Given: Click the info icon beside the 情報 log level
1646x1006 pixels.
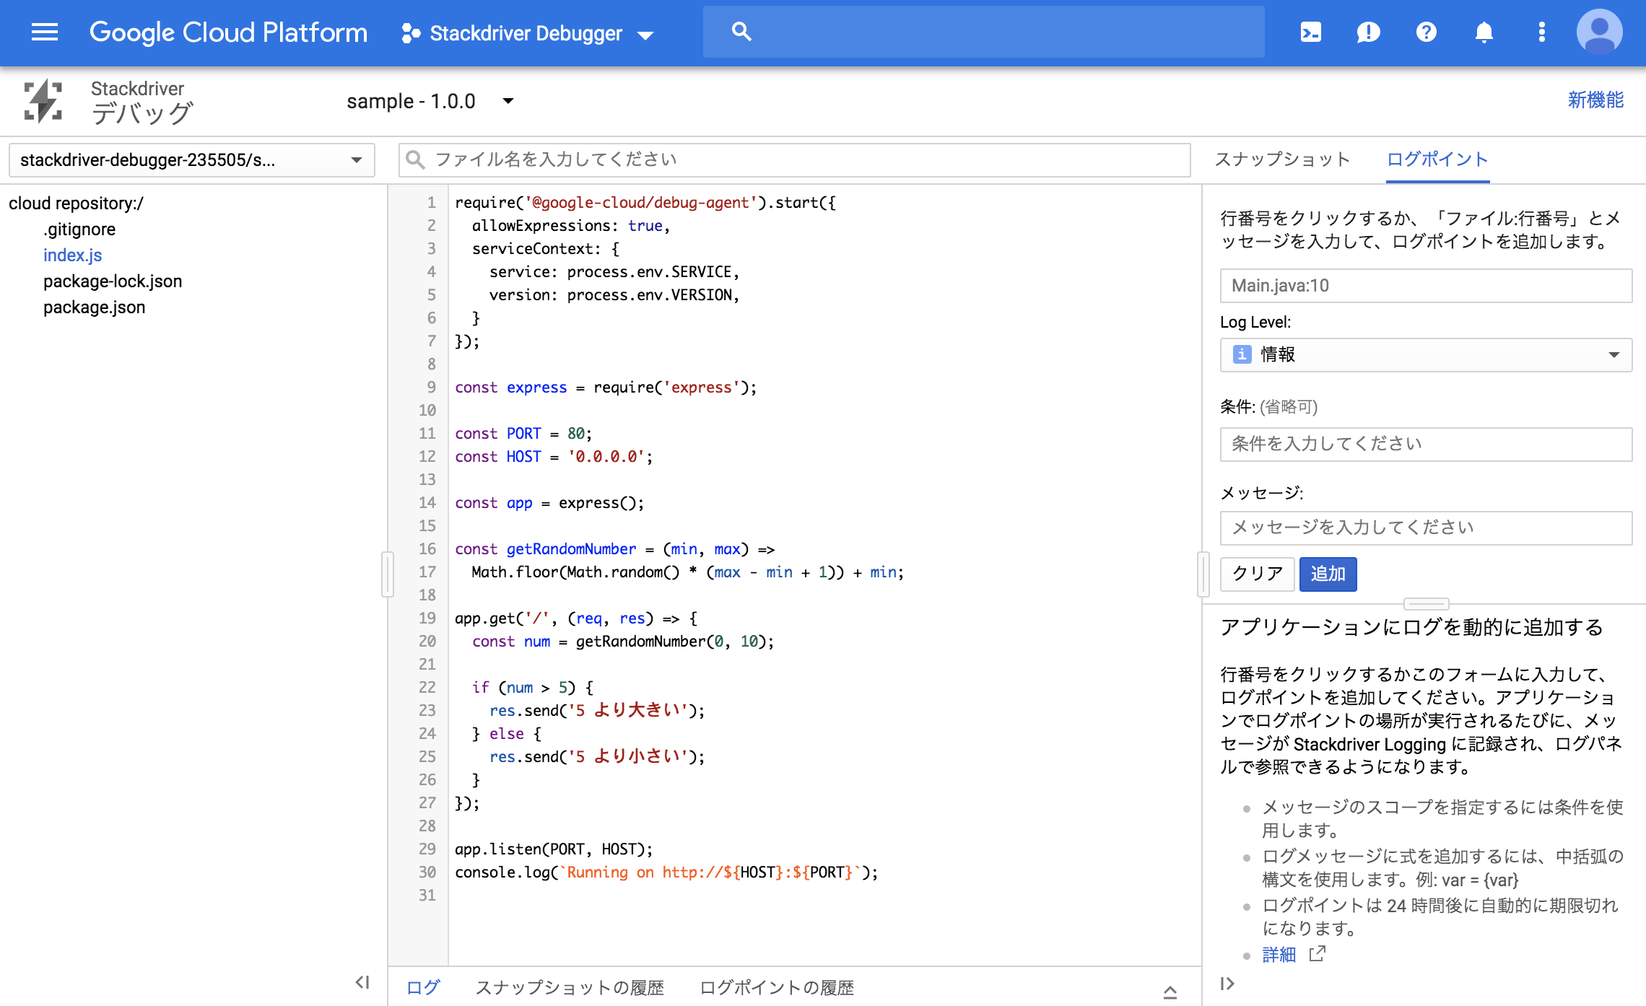Looking at the screenshot, I should 1241,354.
